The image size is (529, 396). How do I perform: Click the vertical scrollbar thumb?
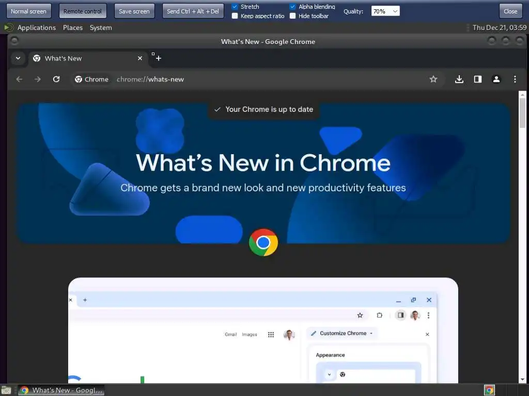(522, 113)
